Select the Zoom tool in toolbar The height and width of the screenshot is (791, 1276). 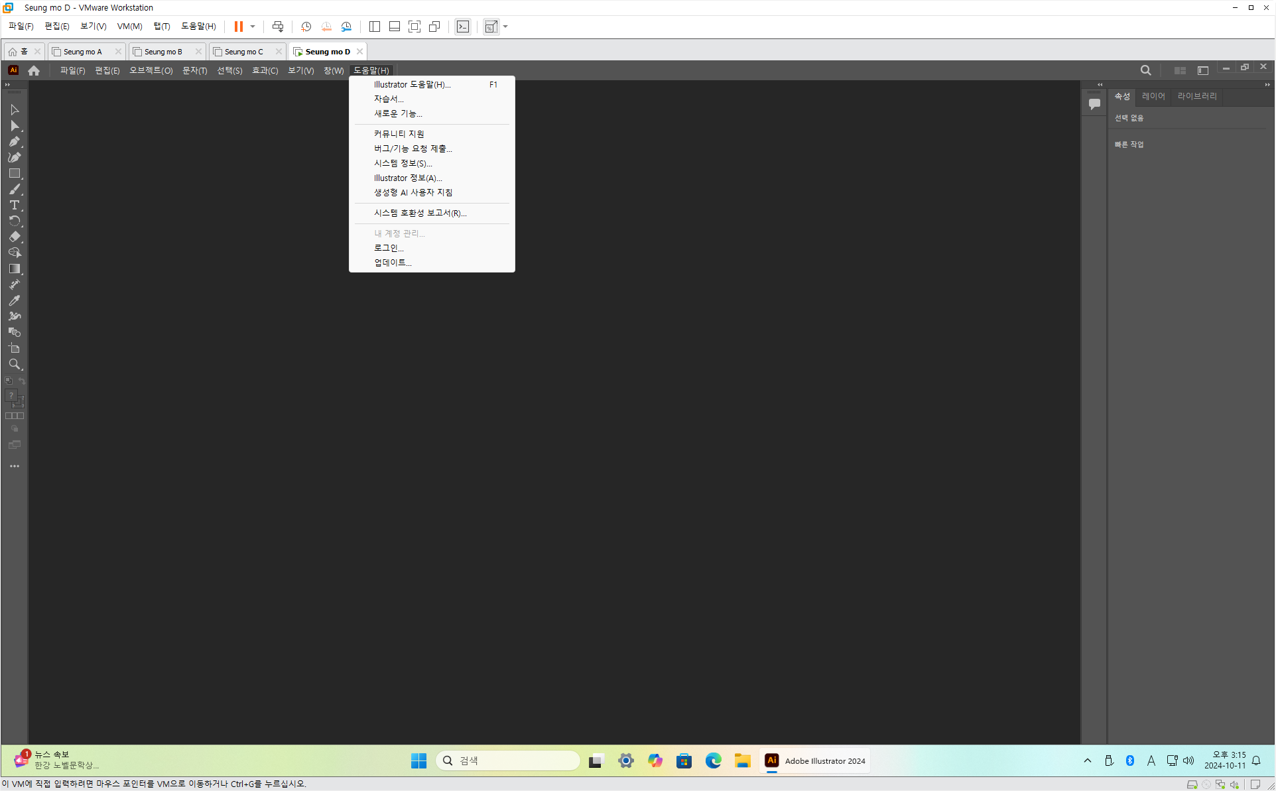click(x=15, y=364)
